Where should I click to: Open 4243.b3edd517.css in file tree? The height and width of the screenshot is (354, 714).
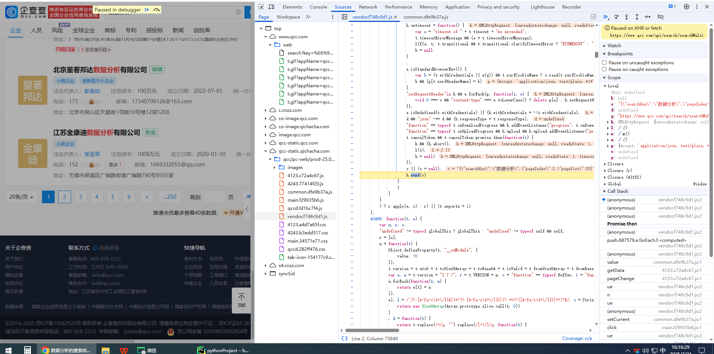point(308,233)
